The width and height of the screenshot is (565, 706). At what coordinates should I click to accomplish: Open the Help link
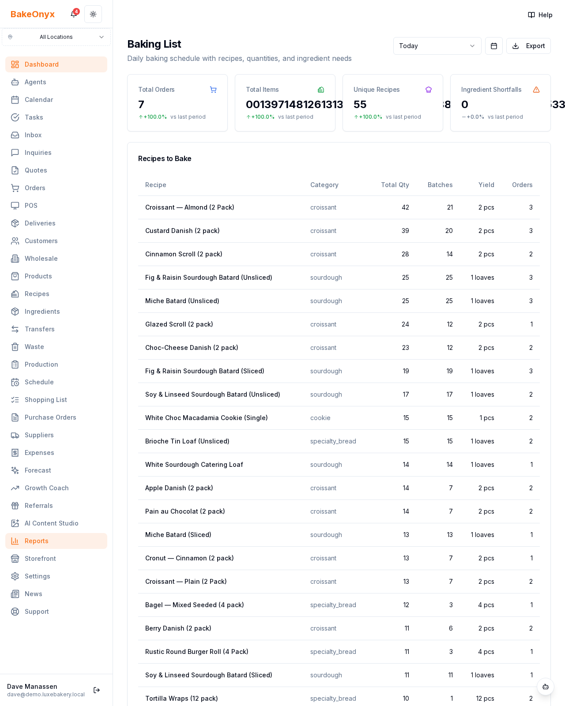tap(540, 15)
